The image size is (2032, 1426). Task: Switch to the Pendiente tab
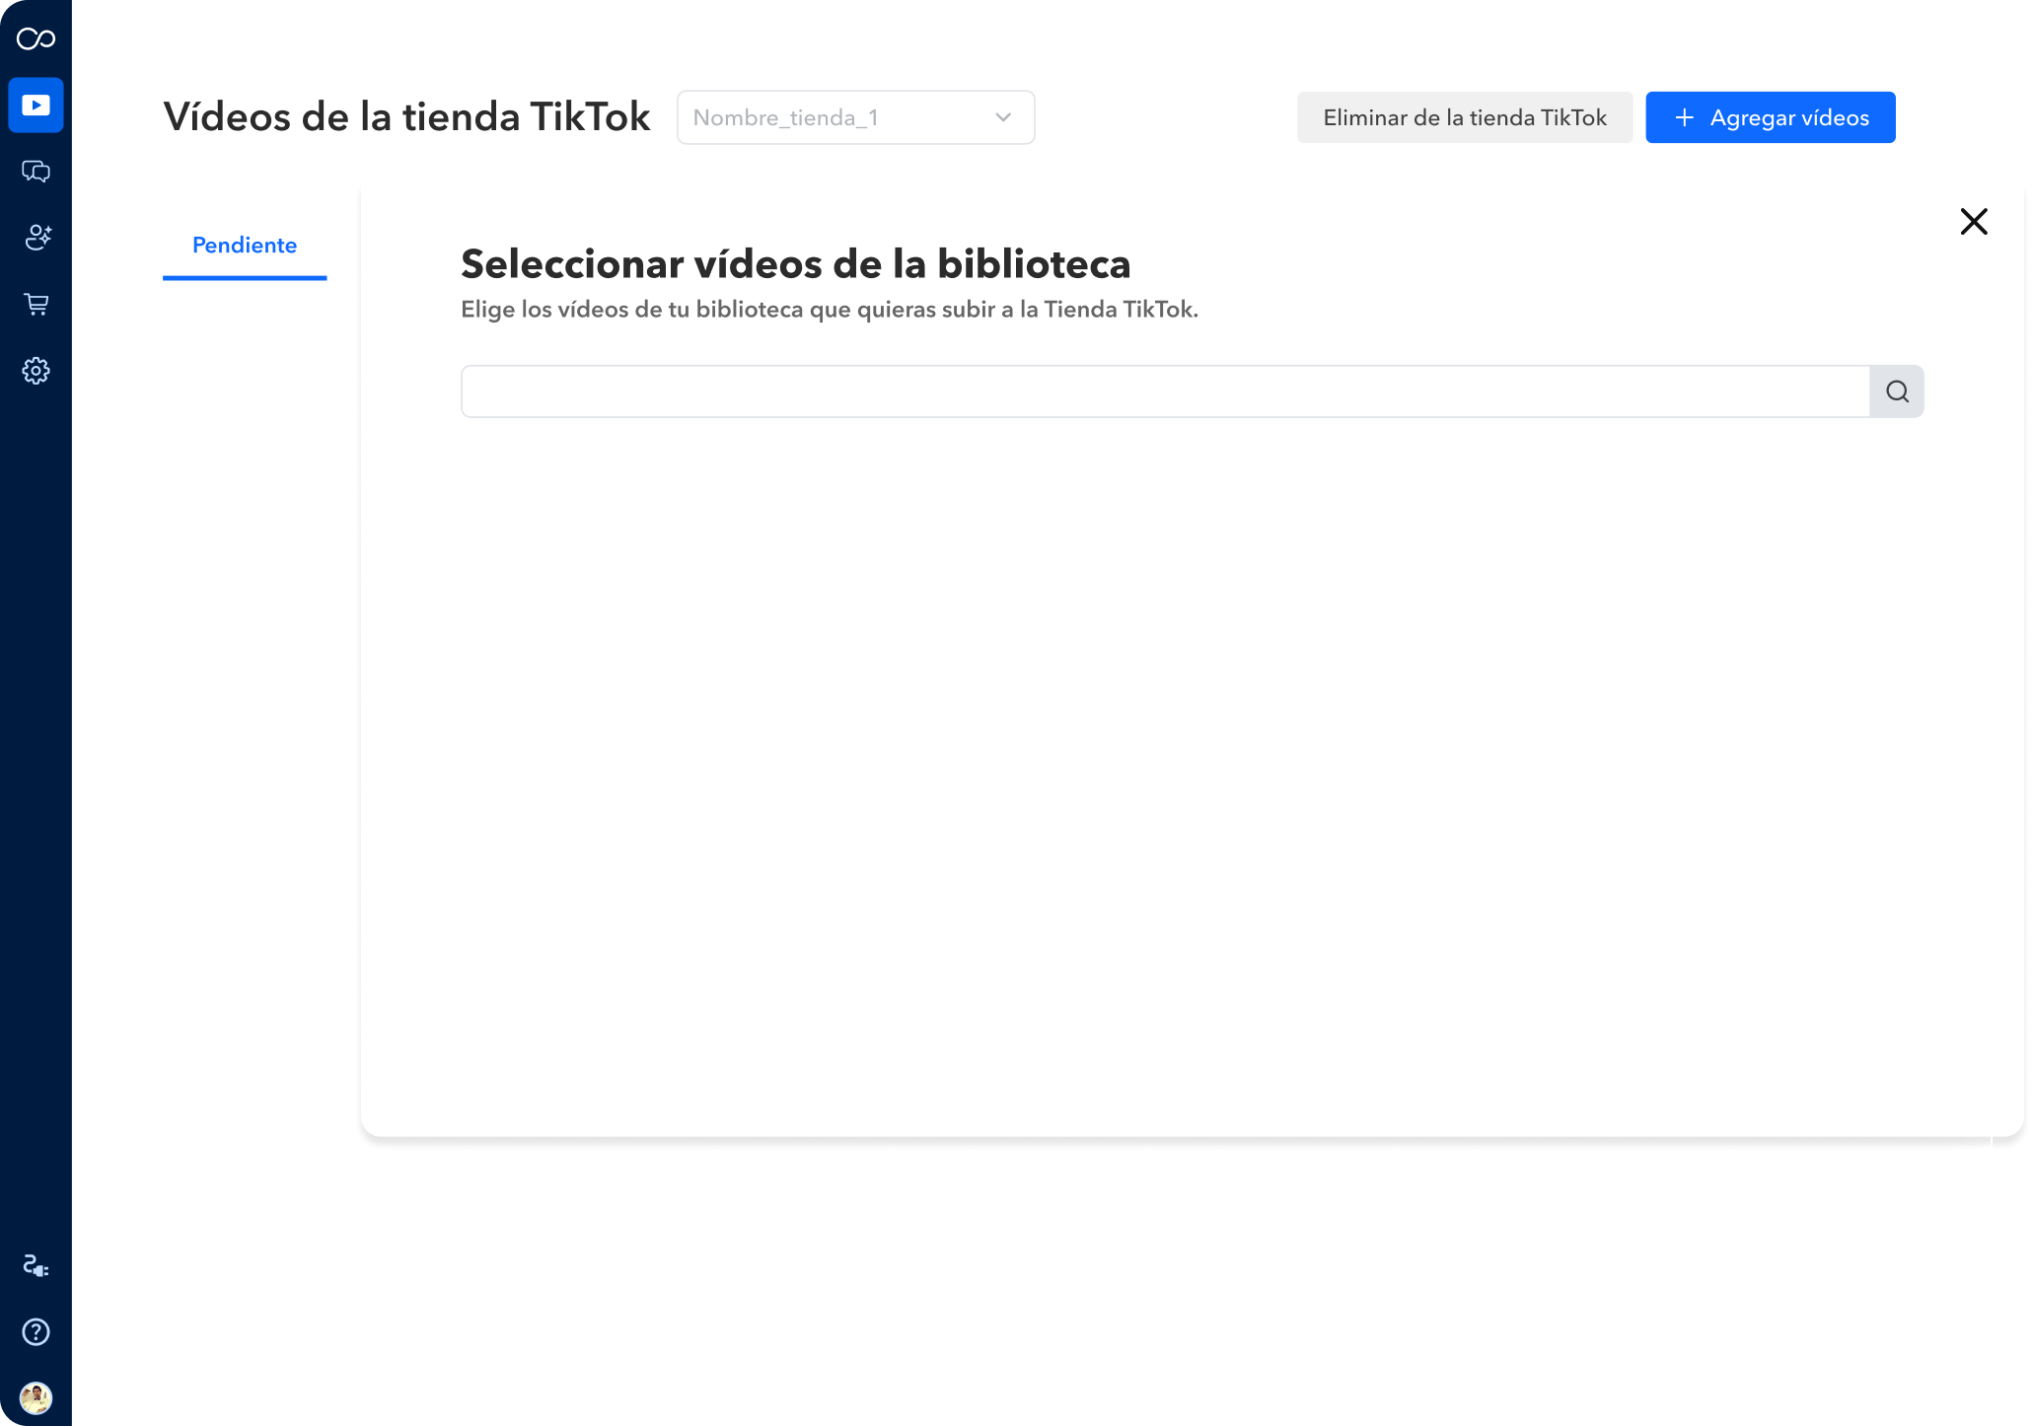coord(244,246)
